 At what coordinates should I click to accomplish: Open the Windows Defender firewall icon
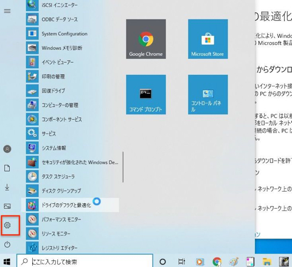(x=32, y=162)
